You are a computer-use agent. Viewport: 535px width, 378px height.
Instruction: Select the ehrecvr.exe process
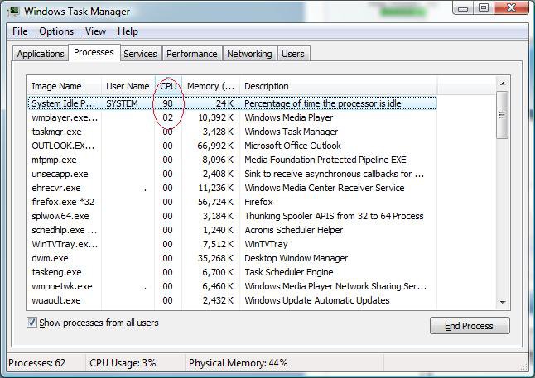232,188
